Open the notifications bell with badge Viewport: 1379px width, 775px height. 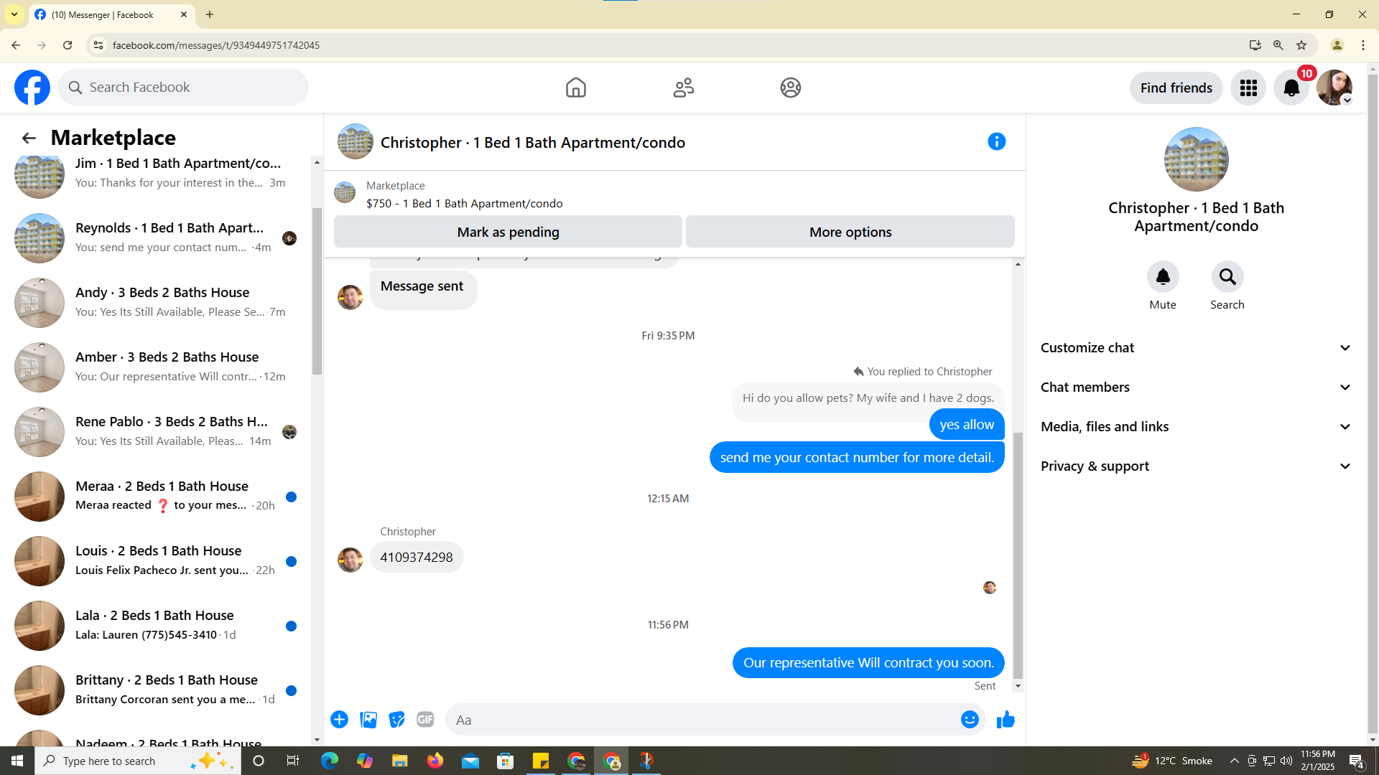[1291, 88]
